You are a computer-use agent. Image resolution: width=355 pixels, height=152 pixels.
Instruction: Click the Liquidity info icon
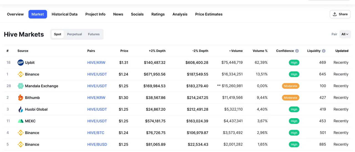click(324, 51)
